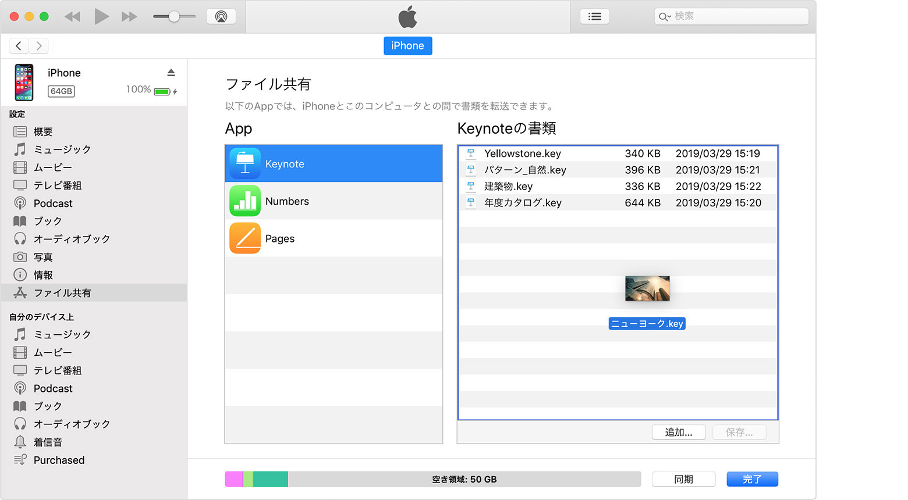Screen dimensions: 908x500
Task: Open 着信音 in the sidebar
Action: pyautogui.click(x=94, y=442)
